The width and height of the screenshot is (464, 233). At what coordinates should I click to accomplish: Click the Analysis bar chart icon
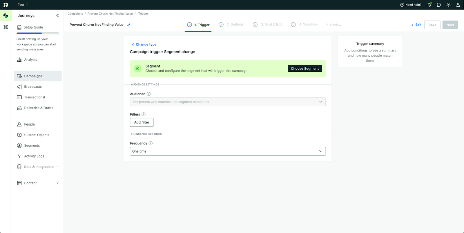(19, 60)
